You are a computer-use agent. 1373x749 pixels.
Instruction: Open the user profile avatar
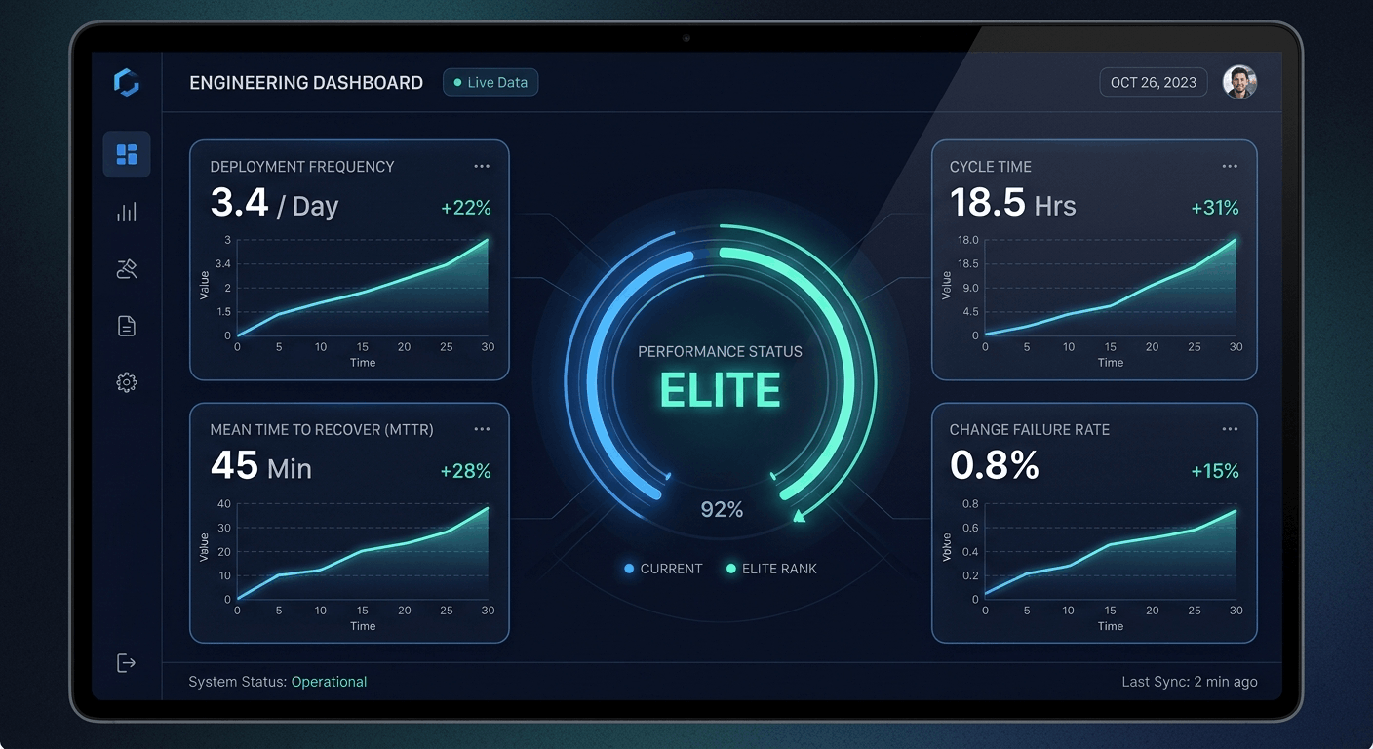pos(1239,83)
